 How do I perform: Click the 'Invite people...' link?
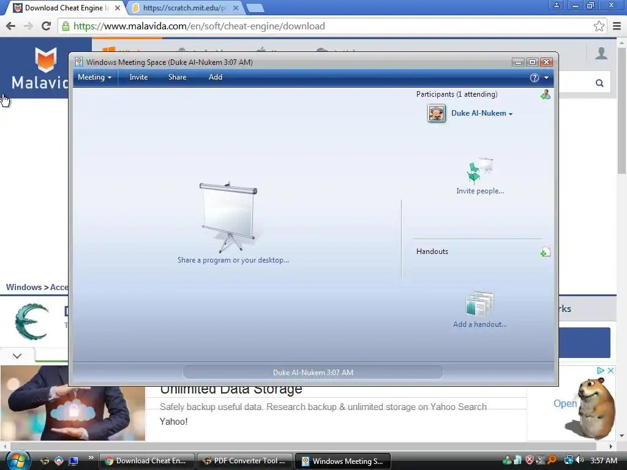coord(480,191)
